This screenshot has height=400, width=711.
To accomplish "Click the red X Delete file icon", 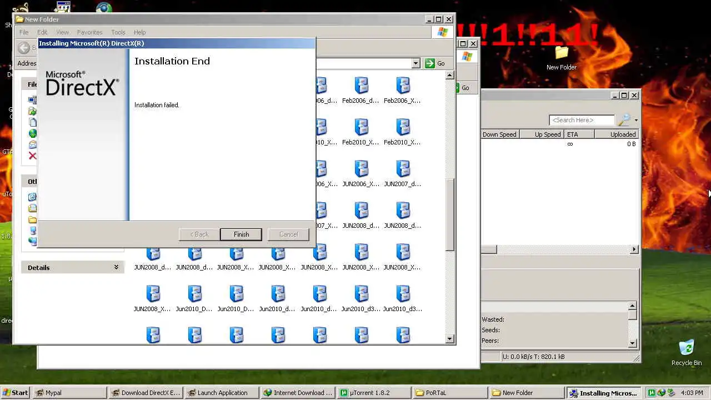I will tap(33, 156).
